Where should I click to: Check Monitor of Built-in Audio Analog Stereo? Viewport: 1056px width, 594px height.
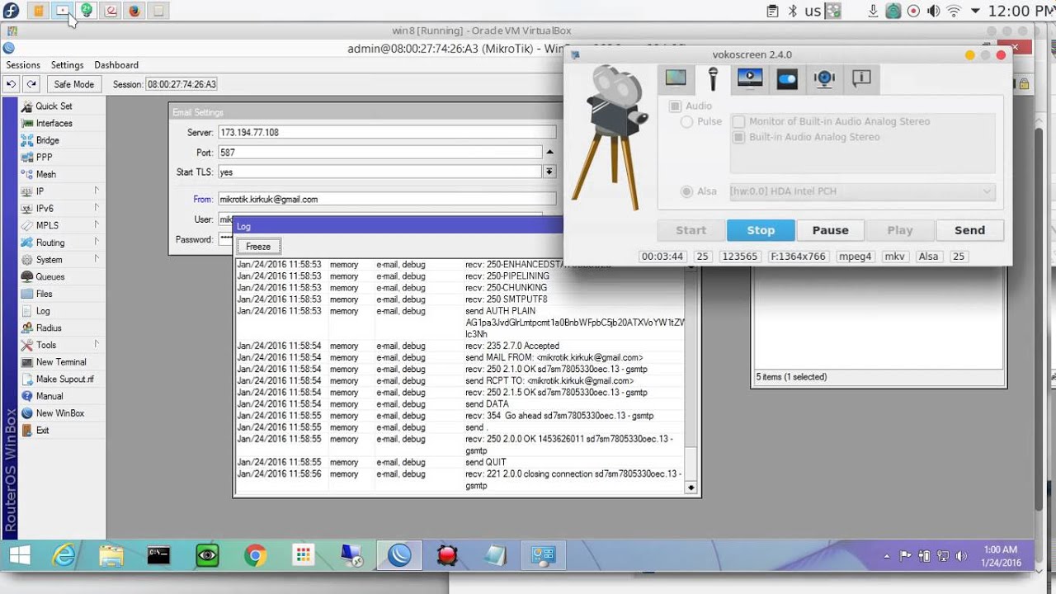click(x=738, y=121)
